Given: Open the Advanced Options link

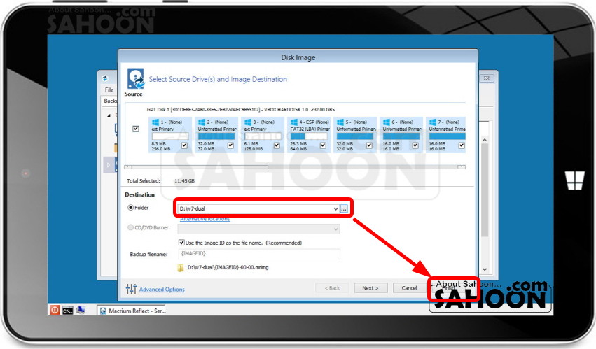Looking at the screenshot, I should pos(162,290).
